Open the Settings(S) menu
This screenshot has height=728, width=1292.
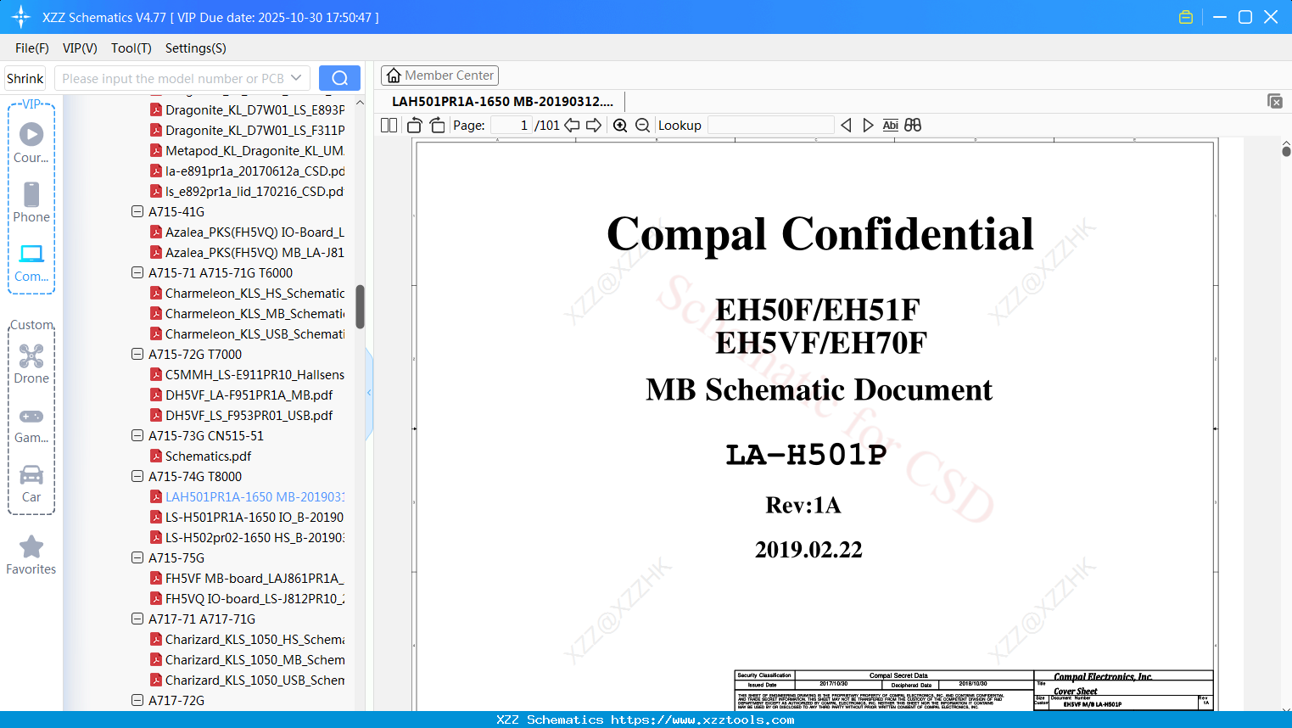[x=196, y=48]
